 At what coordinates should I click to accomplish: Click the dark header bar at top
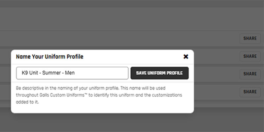click(x=132, y=3)
